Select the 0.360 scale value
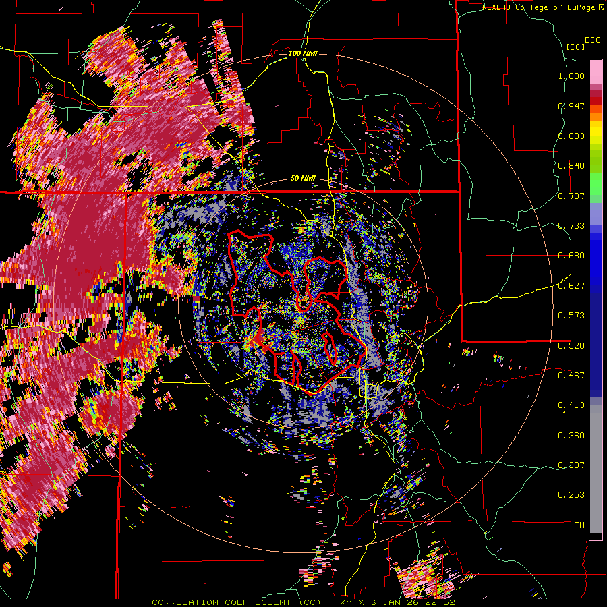 (x=571, y=436)
